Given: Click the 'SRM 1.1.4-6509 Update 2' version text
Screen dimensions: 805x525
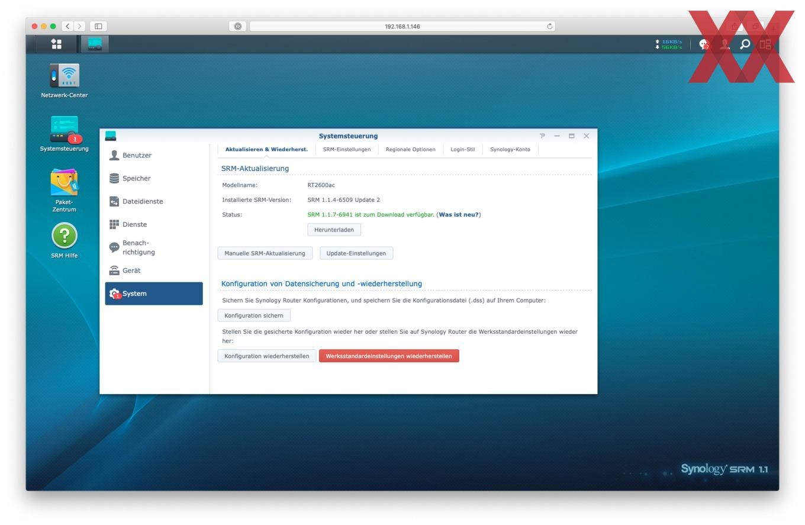Looking at the screenshot, I should coord(344,200).
